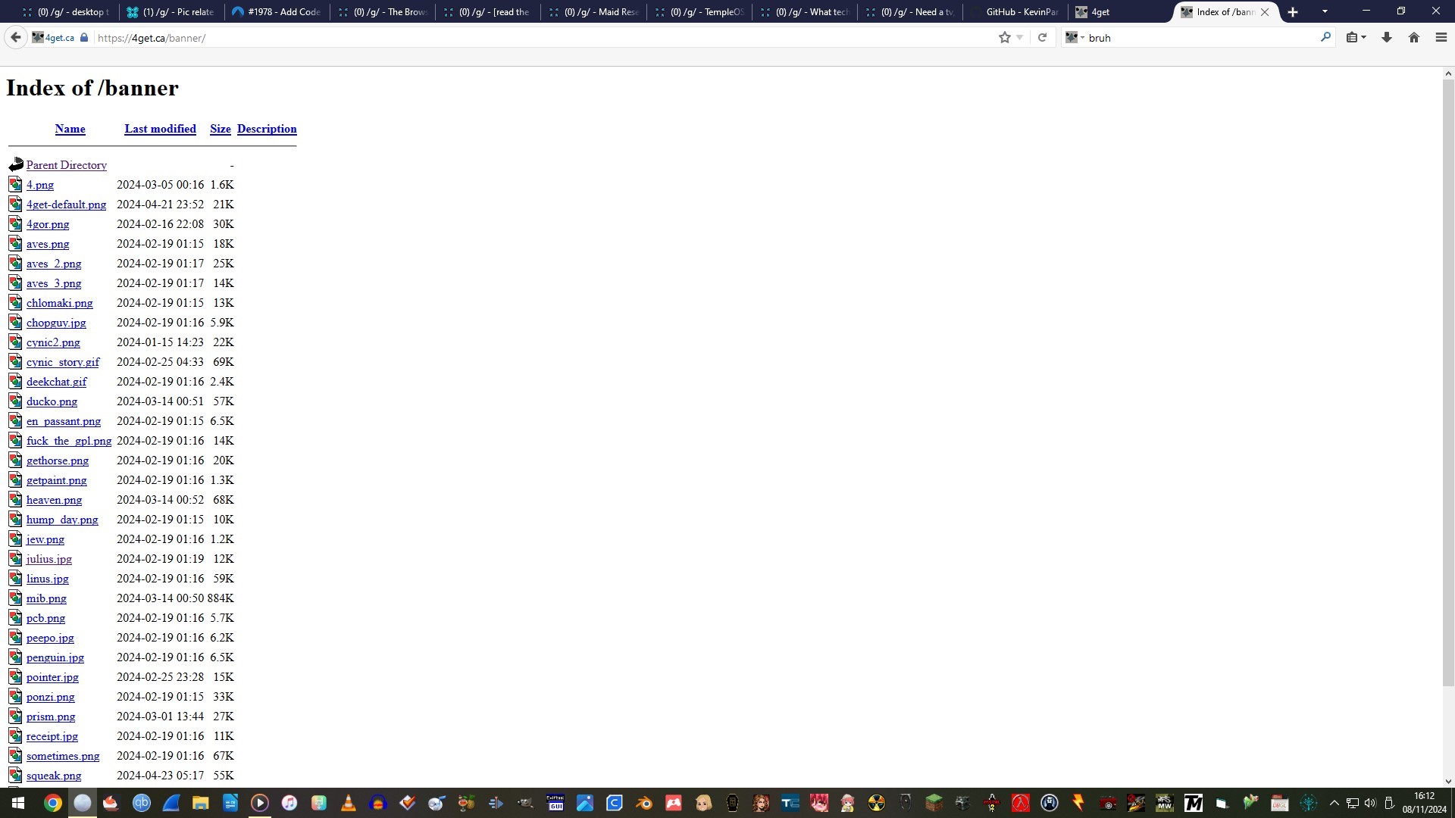Bookmark this page with the star icon
This screenshot has height=818, width=1455.
click(x=1004, y=37)
